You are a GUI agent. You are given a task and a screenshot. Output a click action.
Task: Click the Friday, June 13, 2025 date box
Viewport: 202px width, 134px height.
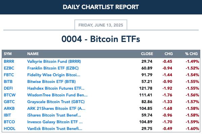pos(101,25)
